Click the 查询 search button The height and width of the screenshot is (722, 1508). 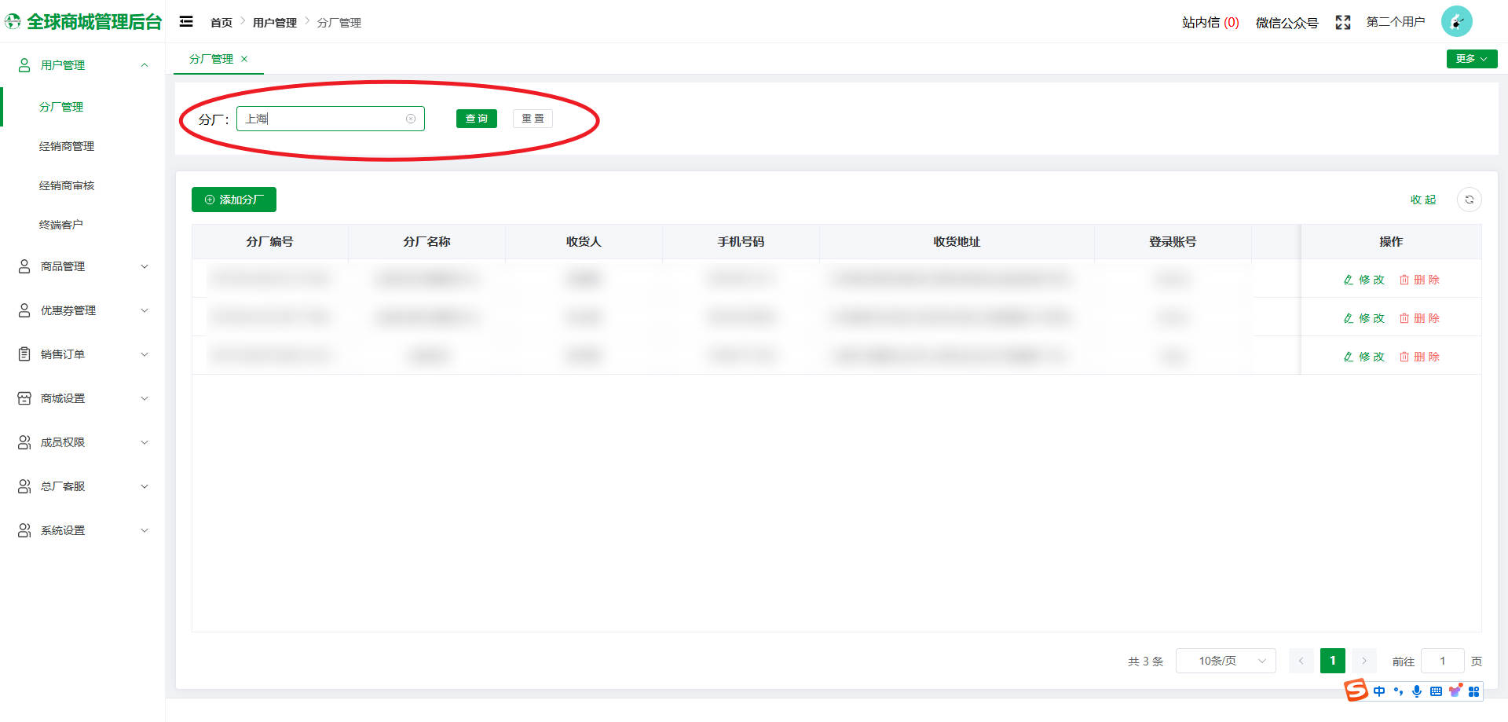coord(476,119)
